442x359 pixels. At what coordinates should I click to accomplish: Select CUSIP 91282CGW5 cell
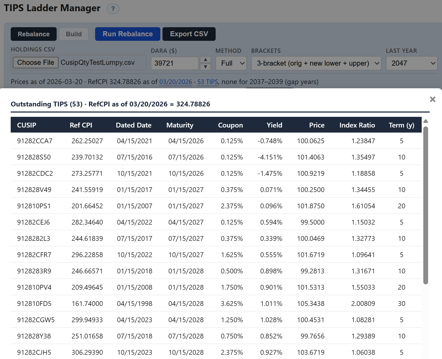pyautogui.click(x=36, y=320)
